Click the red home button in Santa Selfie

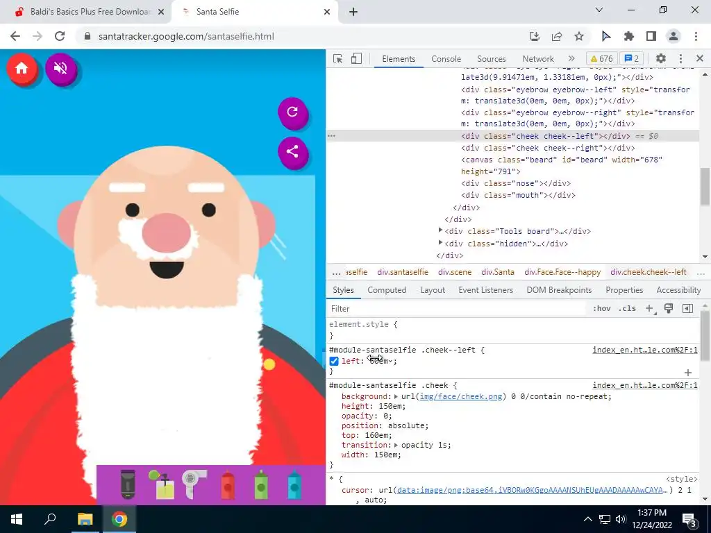[x=22, y=69]
